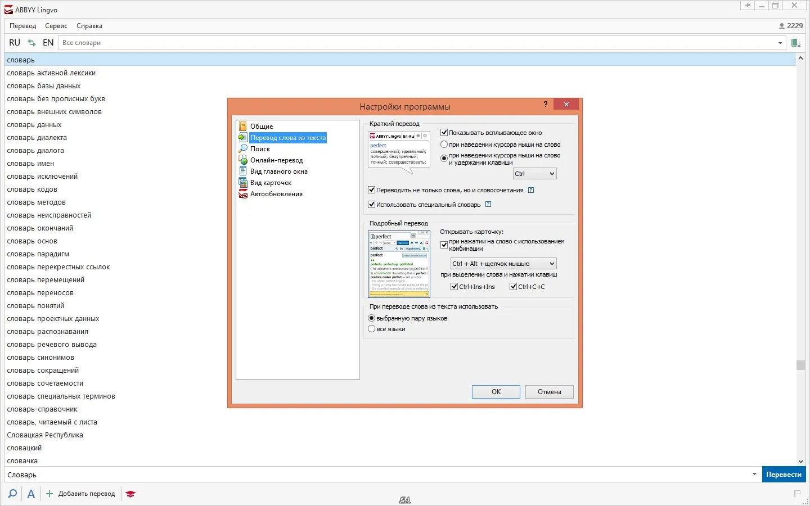Toggle Показывать всплывающее окно checkbox
The width and height of the screenshot is (810, 506).
(x=444, y=133)
